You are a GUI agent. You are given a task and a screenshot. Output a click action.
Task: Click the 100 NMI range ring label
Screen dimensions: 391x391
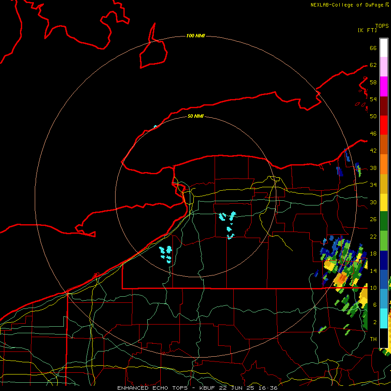[195, 36]
